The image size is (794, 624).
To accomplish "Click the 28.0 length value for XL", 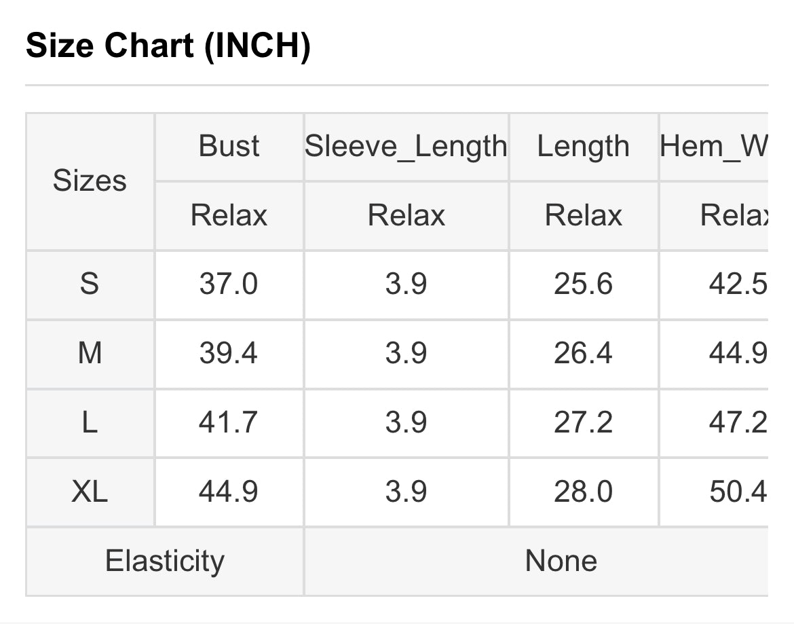I will (584, 492).
